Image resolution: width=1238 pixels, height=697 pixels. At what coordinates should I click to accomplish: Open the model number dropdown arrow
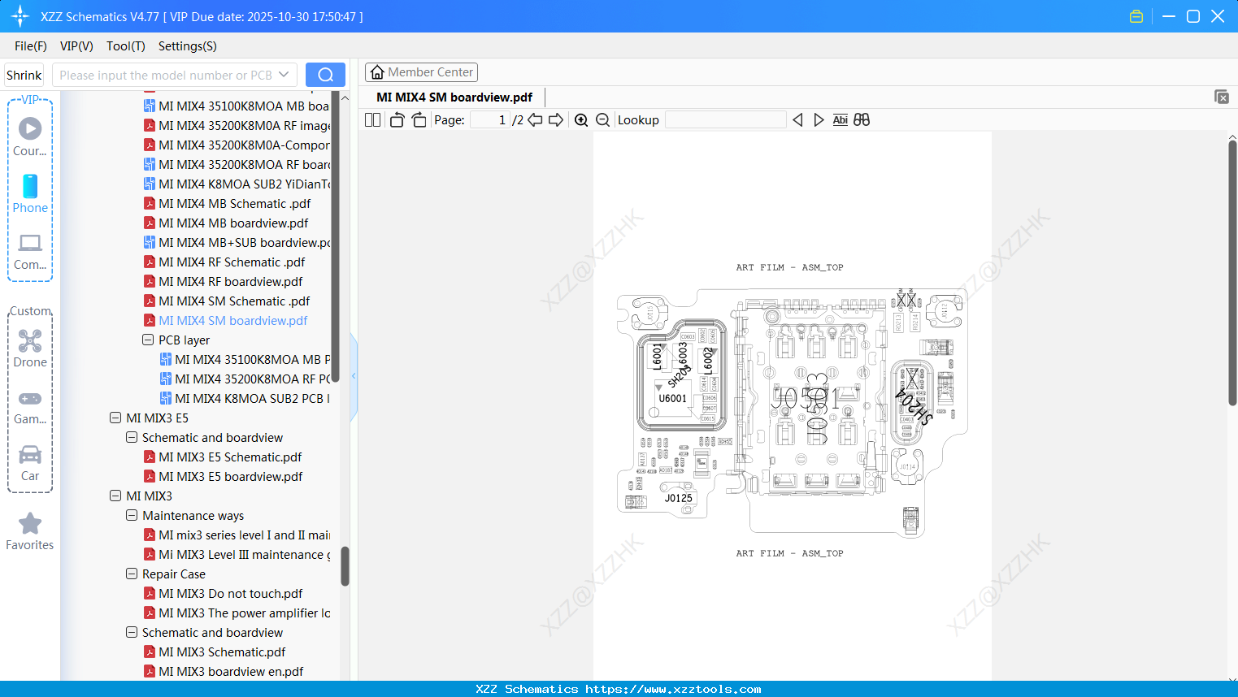click(x=284, y=75)
